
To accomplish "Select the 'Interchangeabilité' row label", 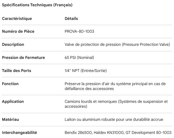I will click(19, 133).
